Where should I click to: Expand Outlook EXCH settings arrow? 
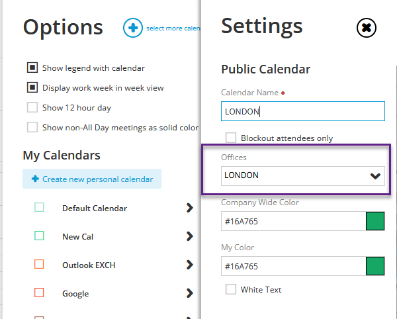tap(190, 265)
